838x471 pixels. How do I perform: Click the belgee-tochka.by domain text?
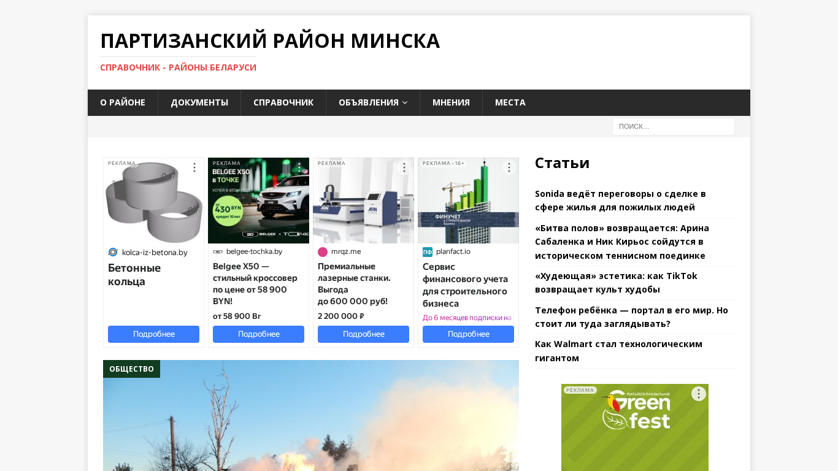tap(254, 251)
